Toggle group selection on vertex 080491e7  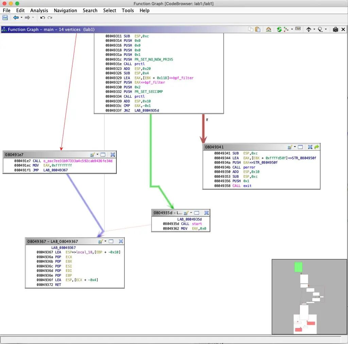[x=113, y=155]
